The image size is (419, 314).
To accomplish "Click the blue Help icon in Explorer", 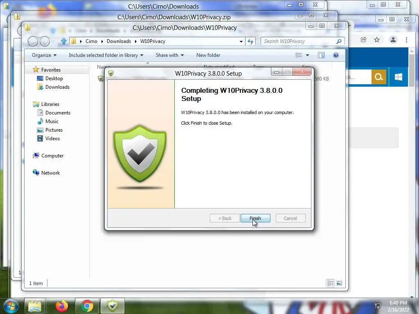I will click(x=336, y=55).
